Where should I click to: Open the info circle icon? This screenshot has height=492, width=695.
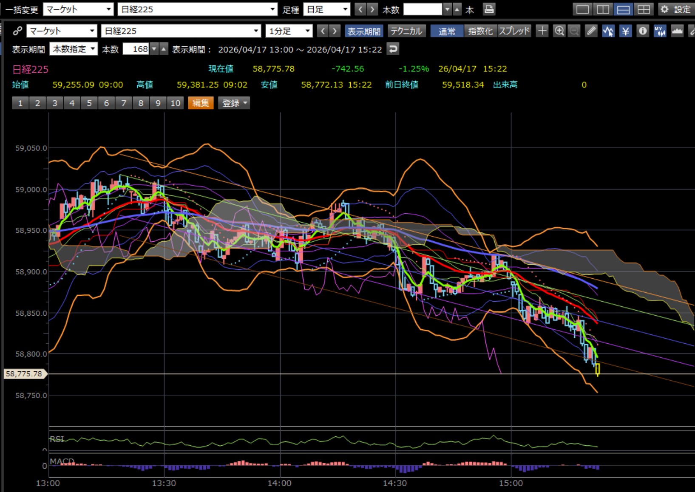pos(643,31)
